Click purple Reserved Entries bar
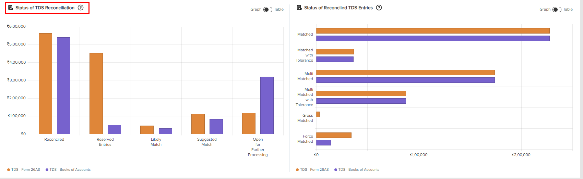The width and height of the screenshot is (583, 179). click(x=114, y=129)
